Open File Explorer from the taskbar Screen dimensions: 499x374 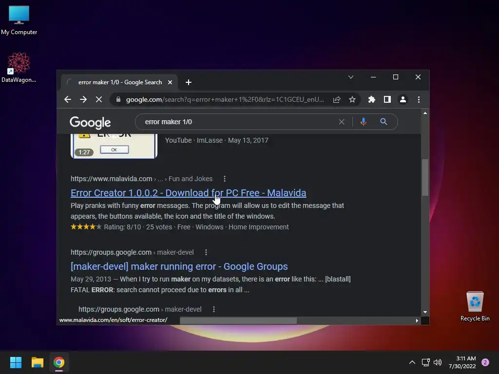coord(37,362)
